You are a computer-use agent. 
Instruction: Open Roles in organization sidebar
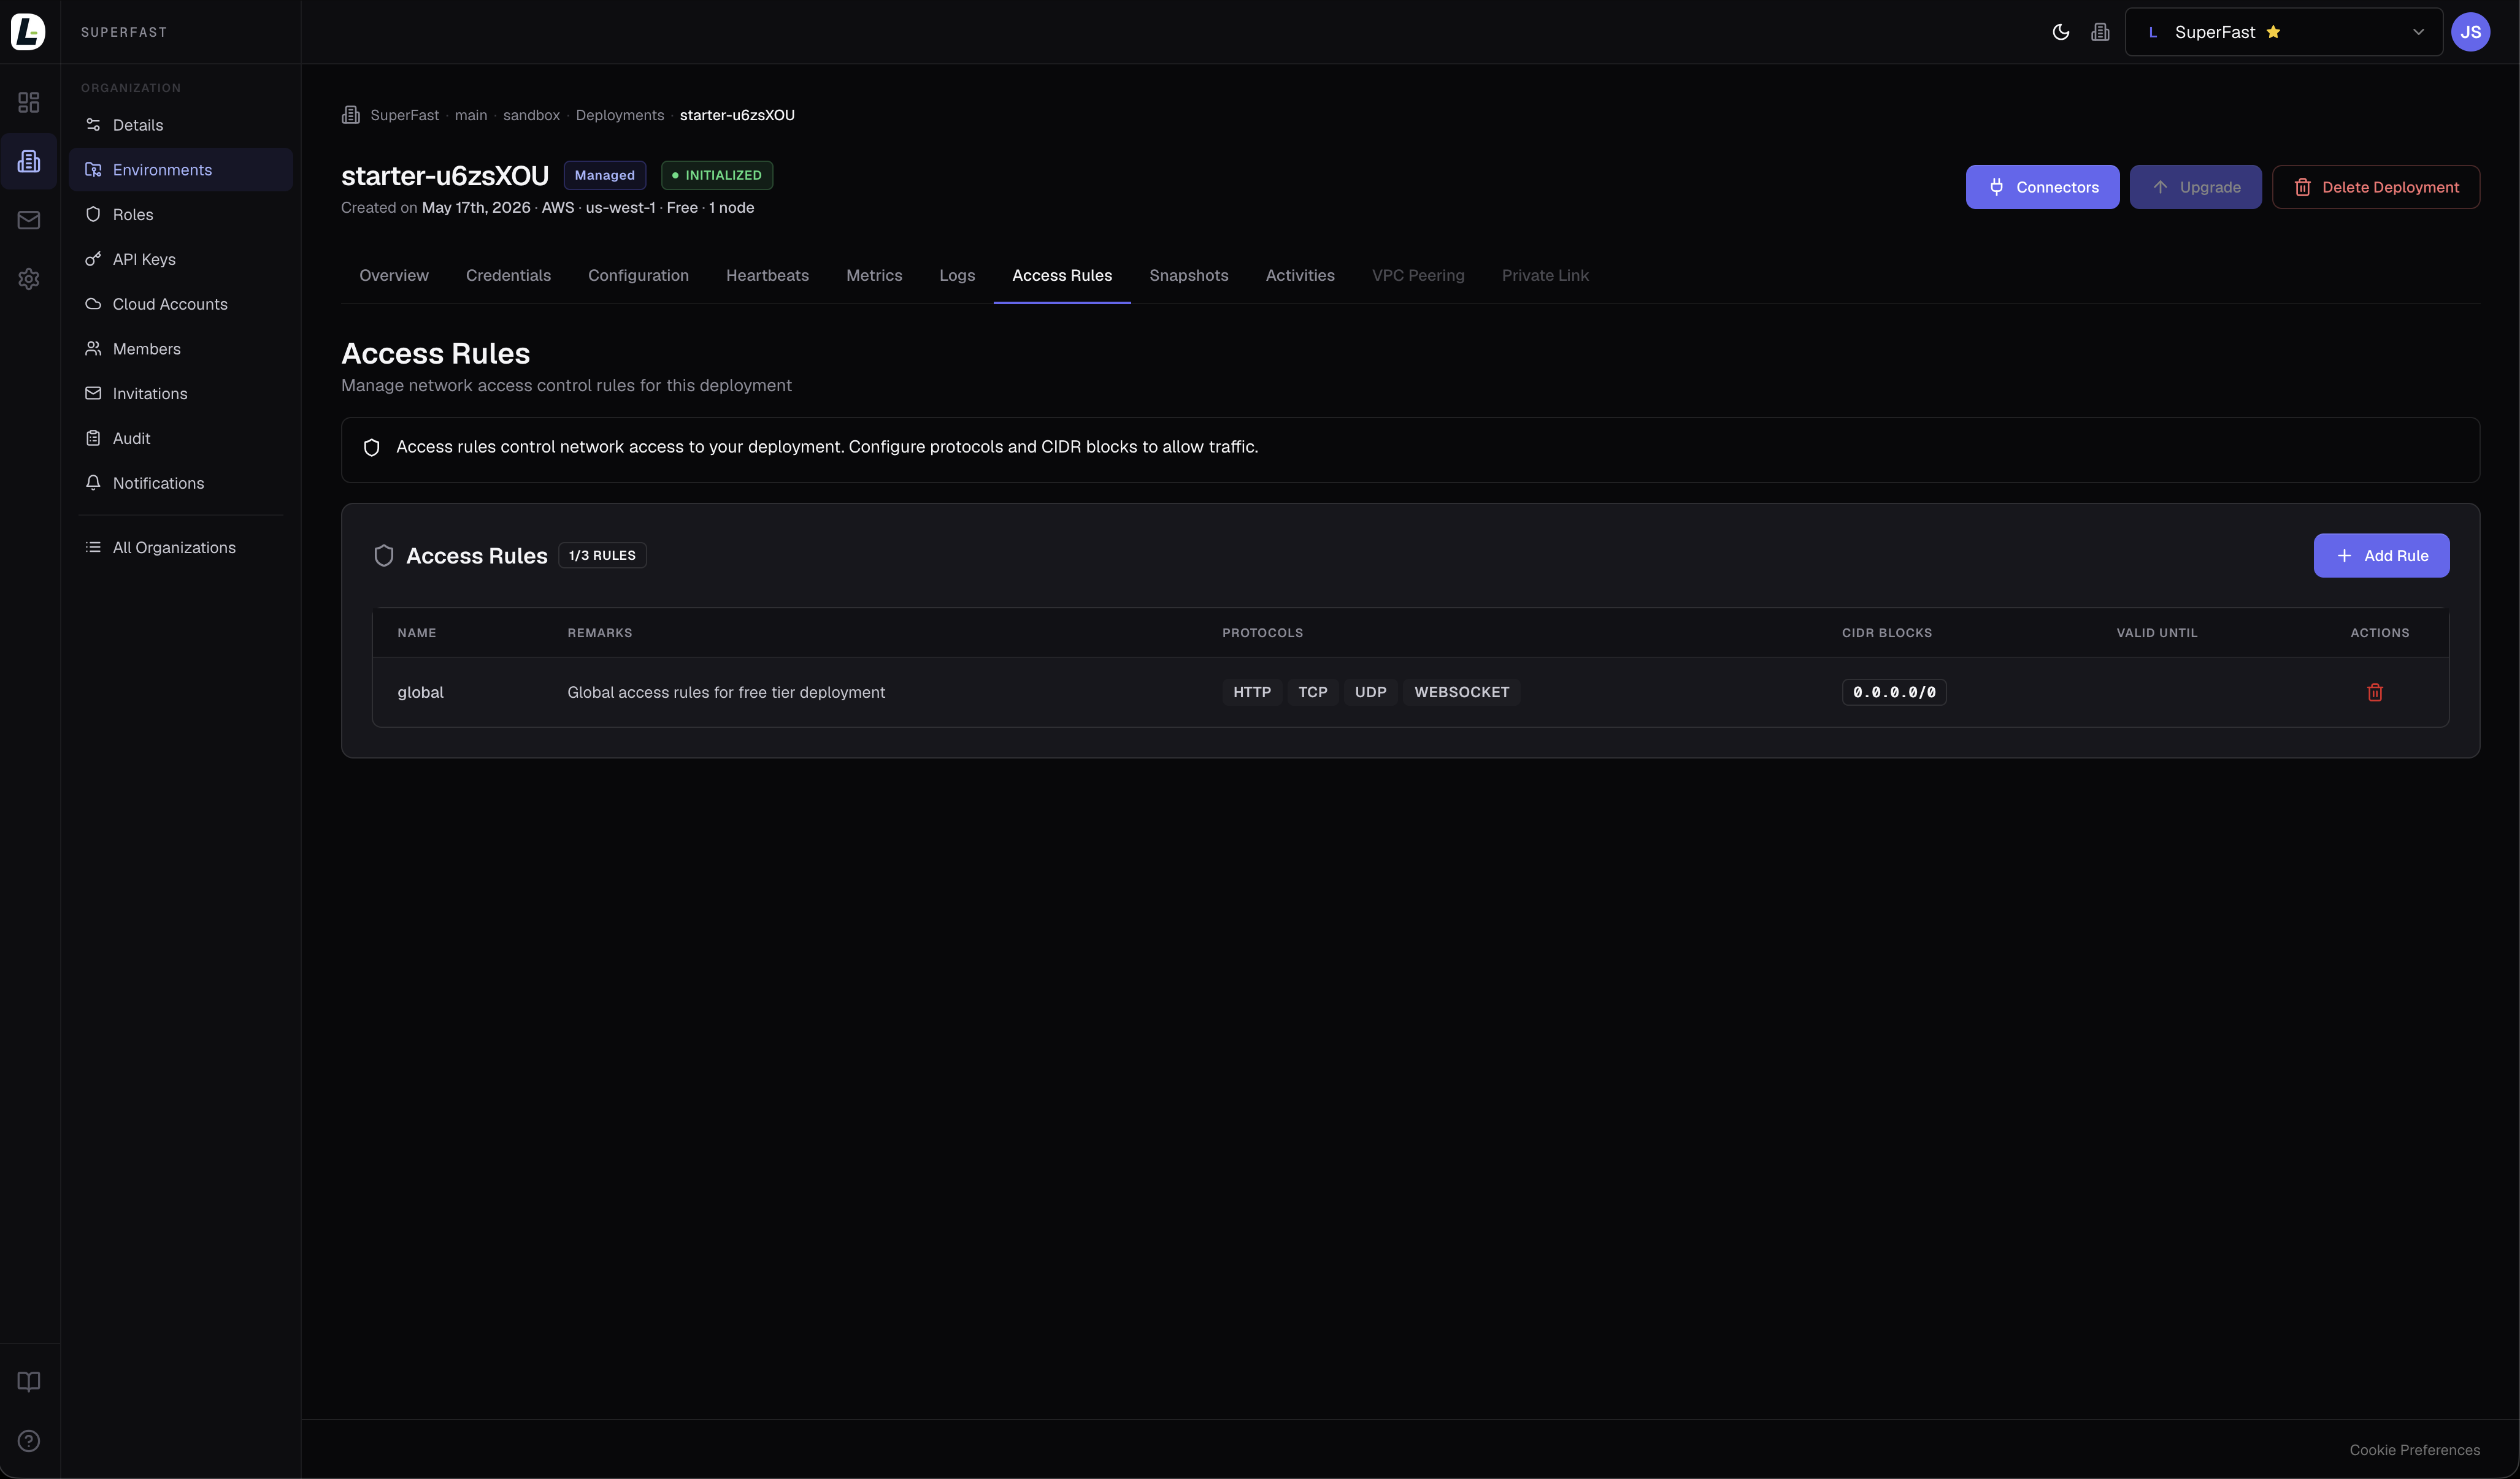coord(181,214)
